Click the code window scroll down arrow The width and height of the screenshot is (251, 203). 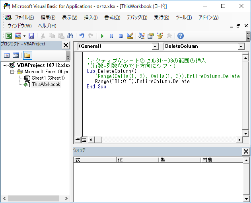245,133
